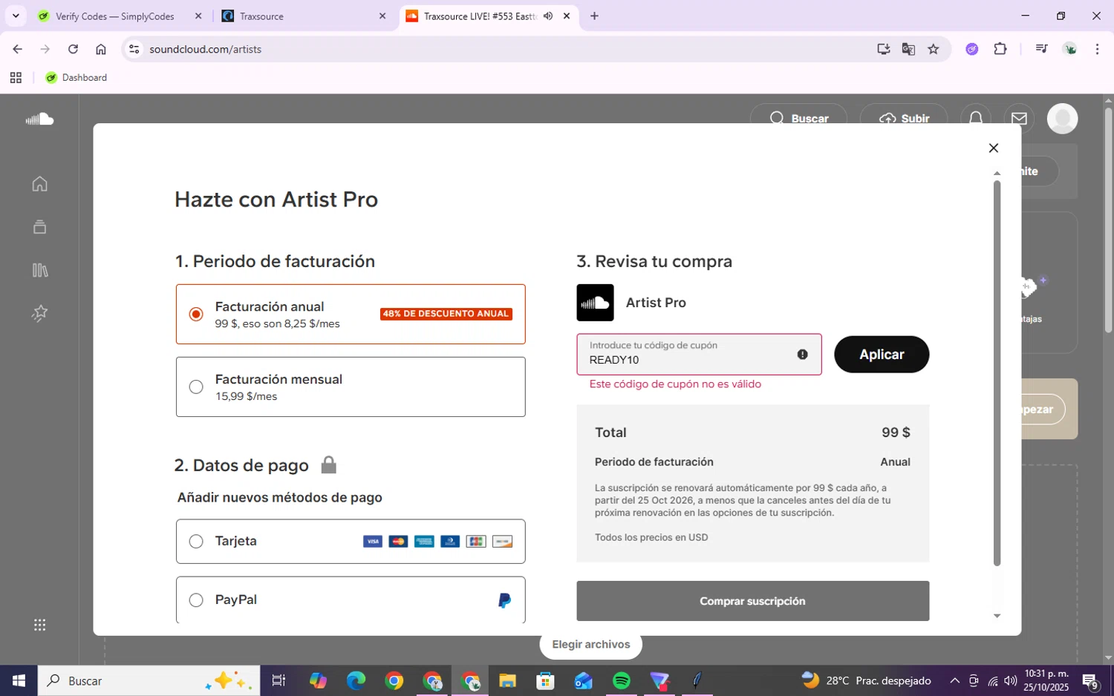The width and height of the screenshot is (1114, 696).
Task: Click the coupon code input field
Action: [x=700, y=354]
